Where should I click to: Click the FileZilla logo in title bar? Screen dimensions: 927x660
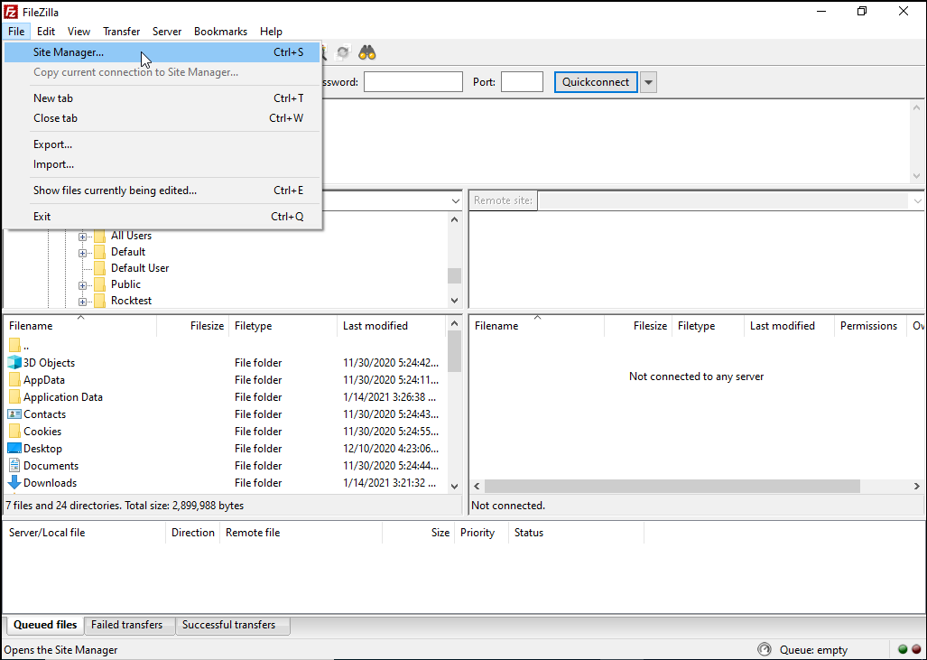coord(11,11)
